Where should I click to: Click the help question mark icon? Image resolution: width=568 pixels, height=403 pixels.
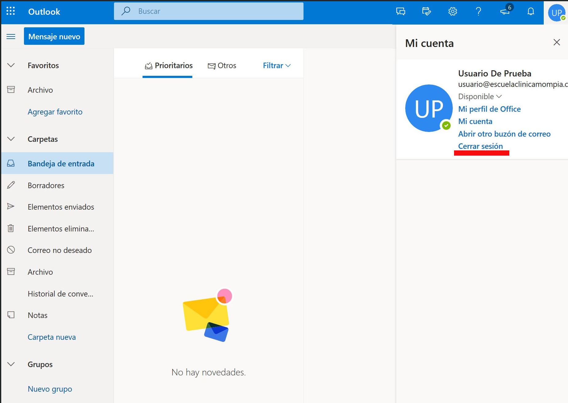tap(478, 12)
